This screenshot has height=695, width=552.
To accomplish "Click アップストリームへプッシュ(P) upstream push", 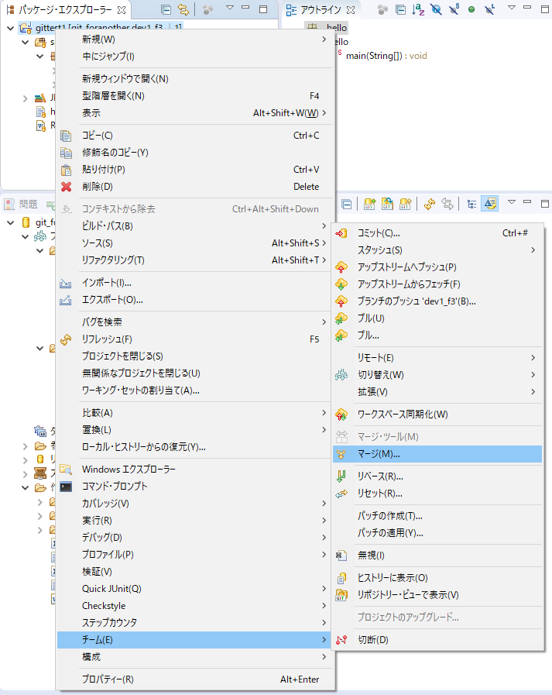I will click(x=437, y=267).
